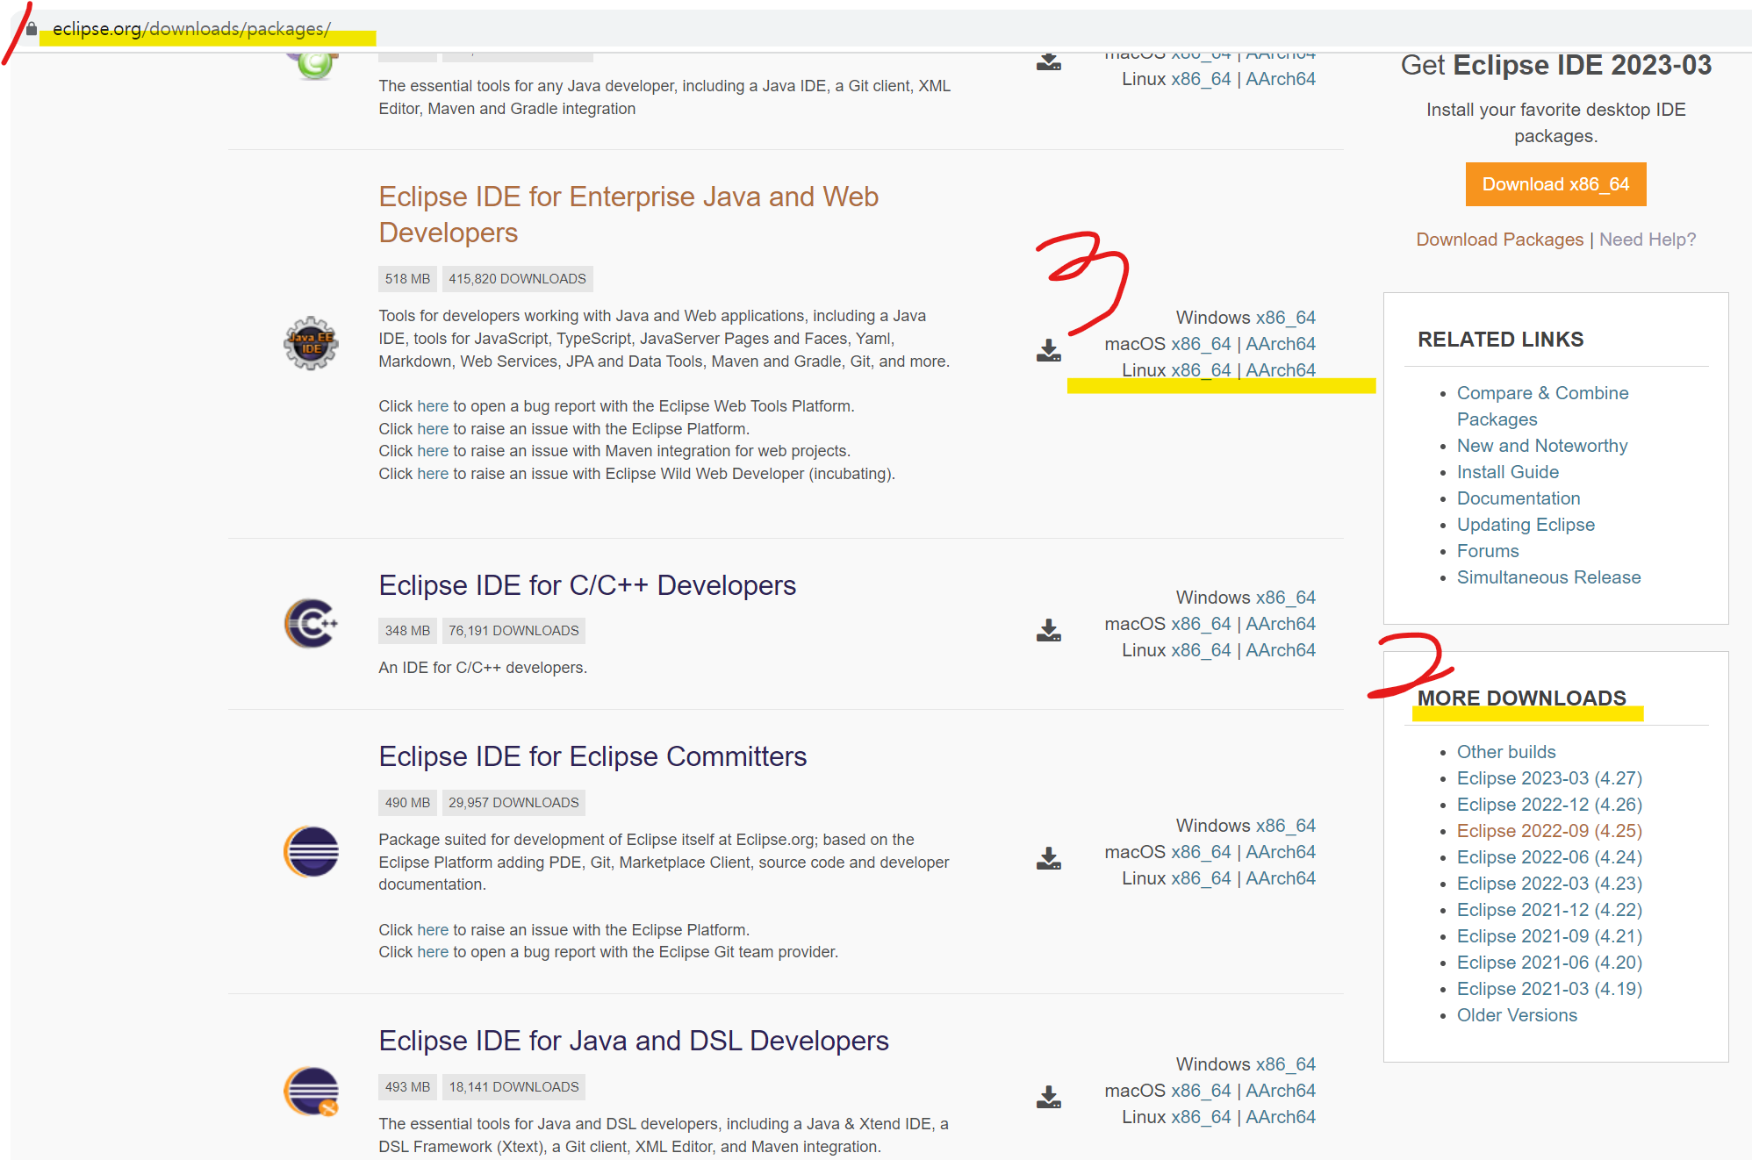Select Linux x86_64 for Enterprise Java package
Image resolution: width=1752 pixels, height=1160 pixels.
[x=1201, y=370]
